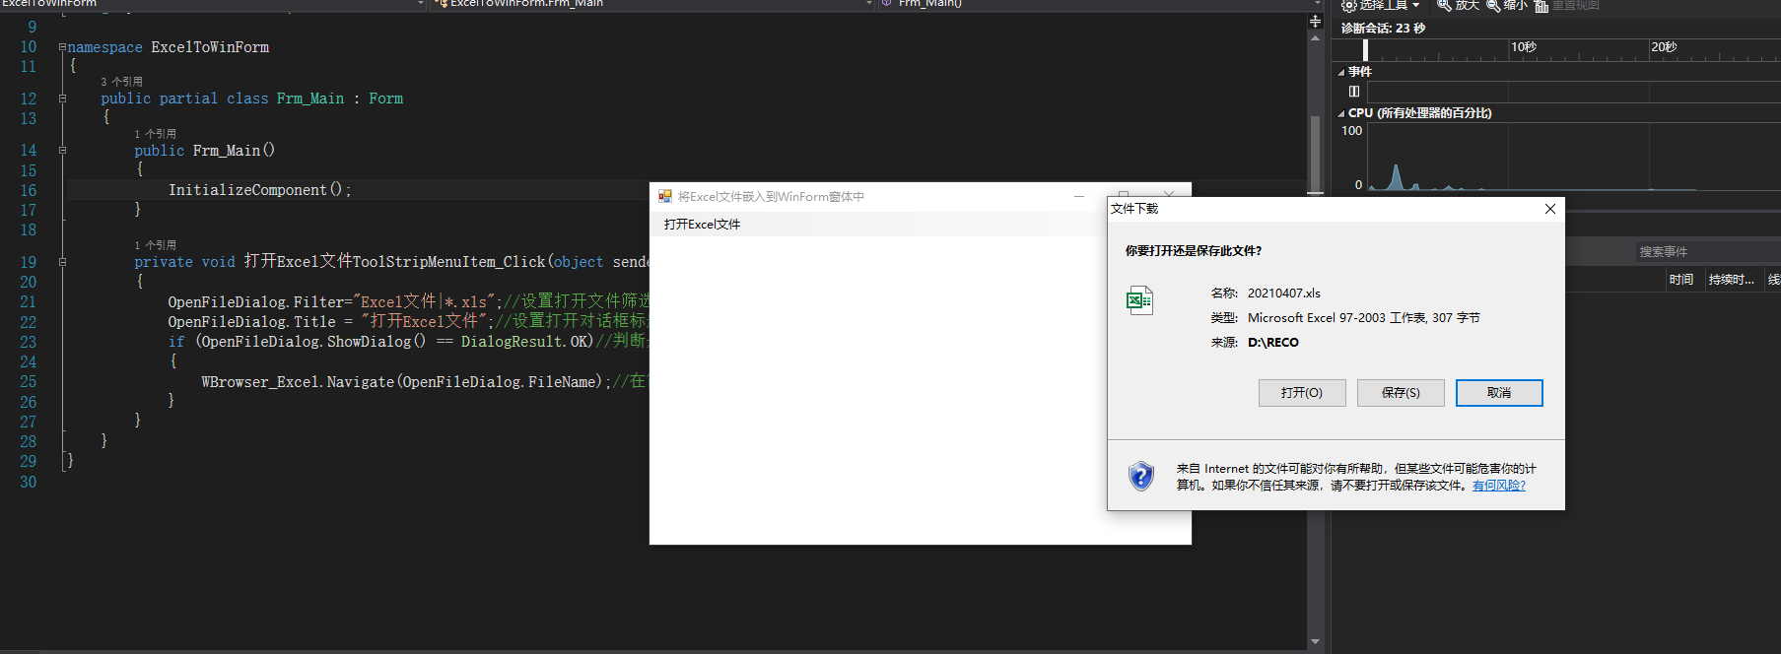
Task: Click the Excel file icon in the download dialog
Action: point(1140,300)
